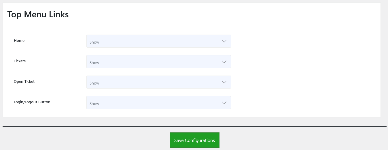Click the Login/Logout Button field label

pos(32,102)
